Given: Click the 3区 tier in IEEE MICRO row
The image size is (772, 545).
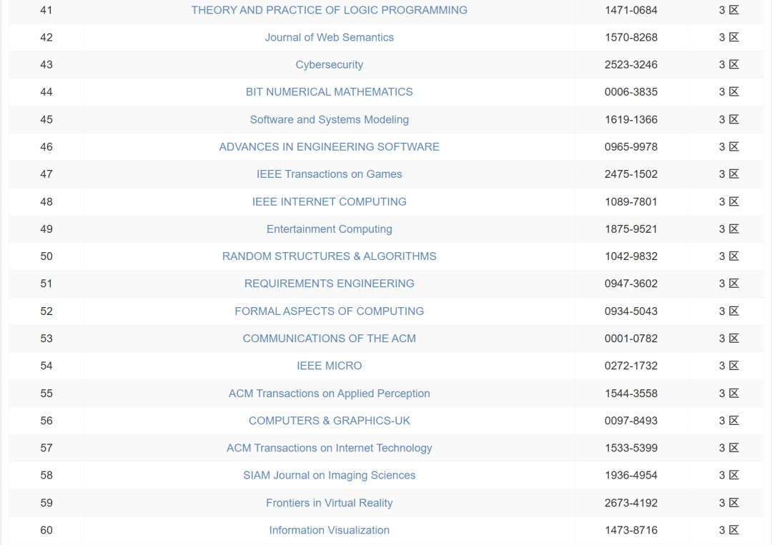Looking at the screenshot, I should [x=728, y=366].
